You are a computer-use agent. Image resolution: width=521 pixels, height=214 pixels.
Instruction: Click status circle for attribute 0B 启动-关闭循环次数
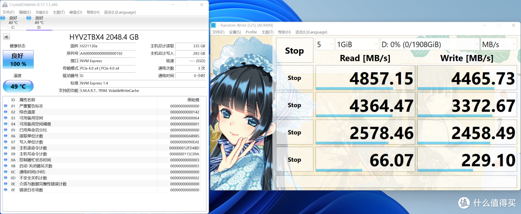pyautogui.click(x=5, y=166)
